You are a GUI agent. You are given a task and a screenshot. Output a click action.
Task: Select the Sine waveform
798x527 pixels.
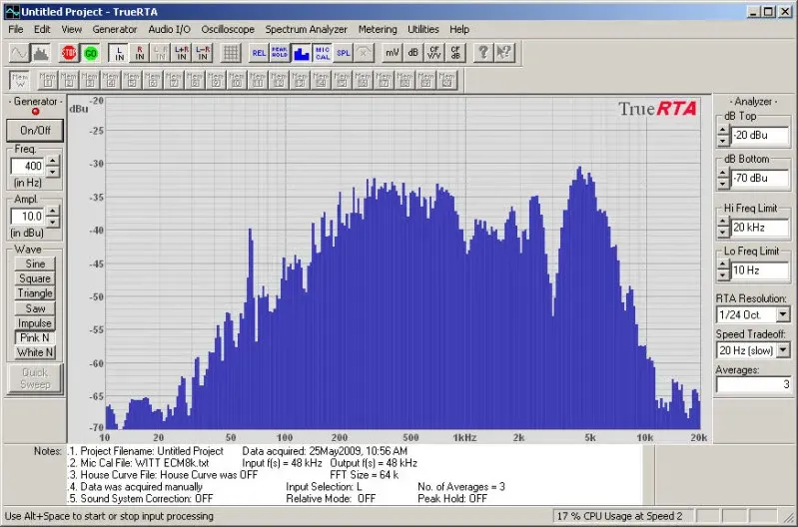point(35,263)
